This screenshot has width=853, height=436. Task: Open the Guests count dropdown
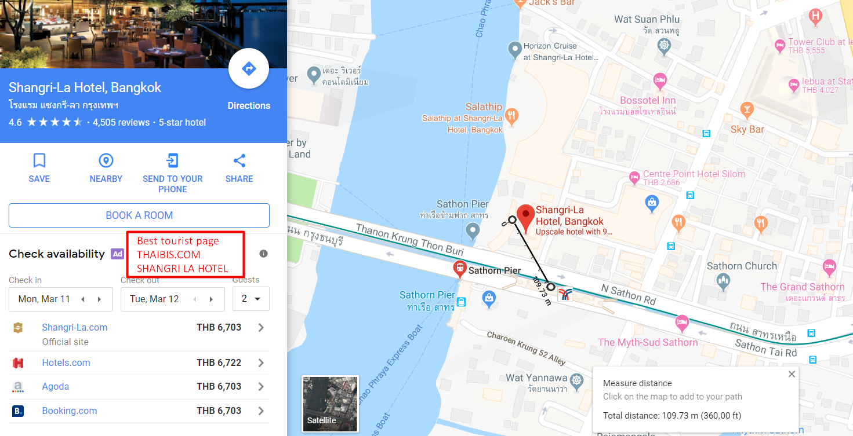[x=251, y=299]
